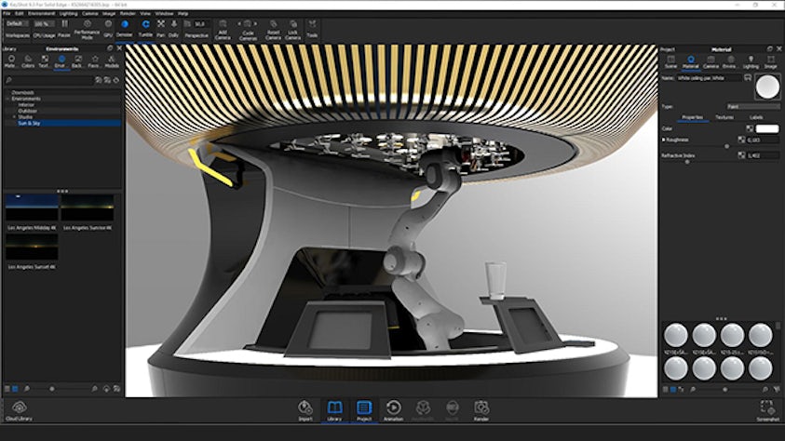Open the Workspaces Default dropdown
Image resolution: width=785 pixels, height=441 pixels.
pos(17,23)
